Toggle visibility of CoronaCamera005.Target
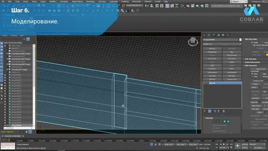Image resolution: width=268 pixels, height=151 pixels. (x=8, y=54)
